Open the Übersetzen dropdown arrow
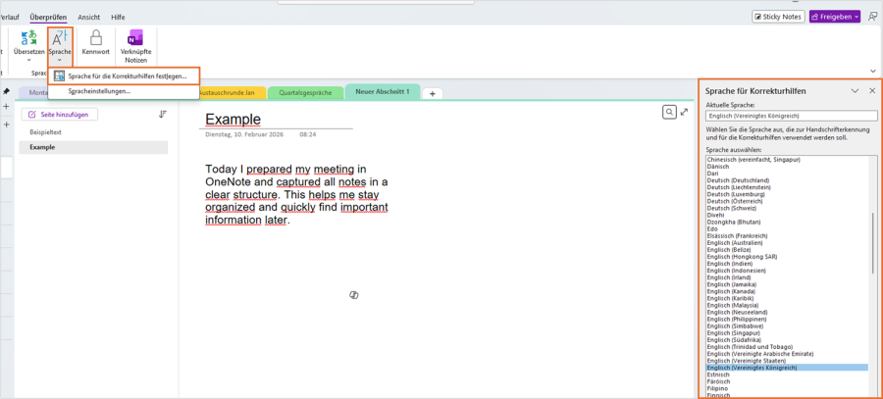Viewport: 883px width, 399px height. click(28, 59)
